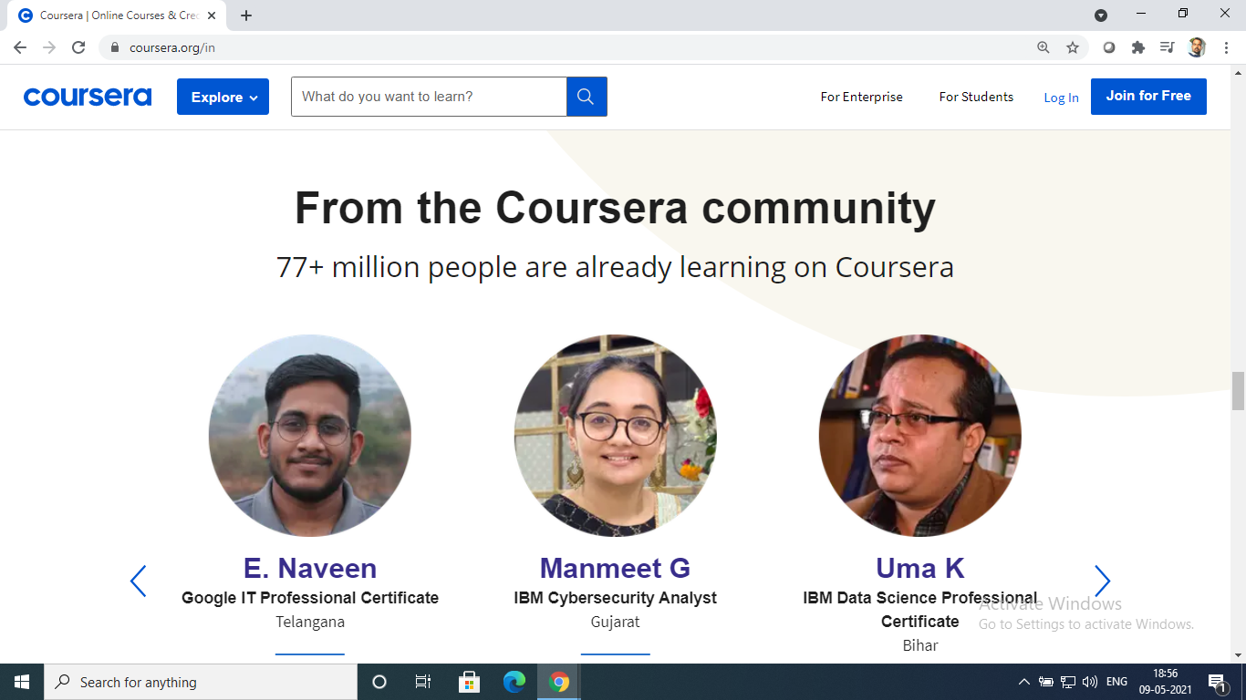Click the Log In link
Screen dimensions: 1246x700
[1061, 98]
